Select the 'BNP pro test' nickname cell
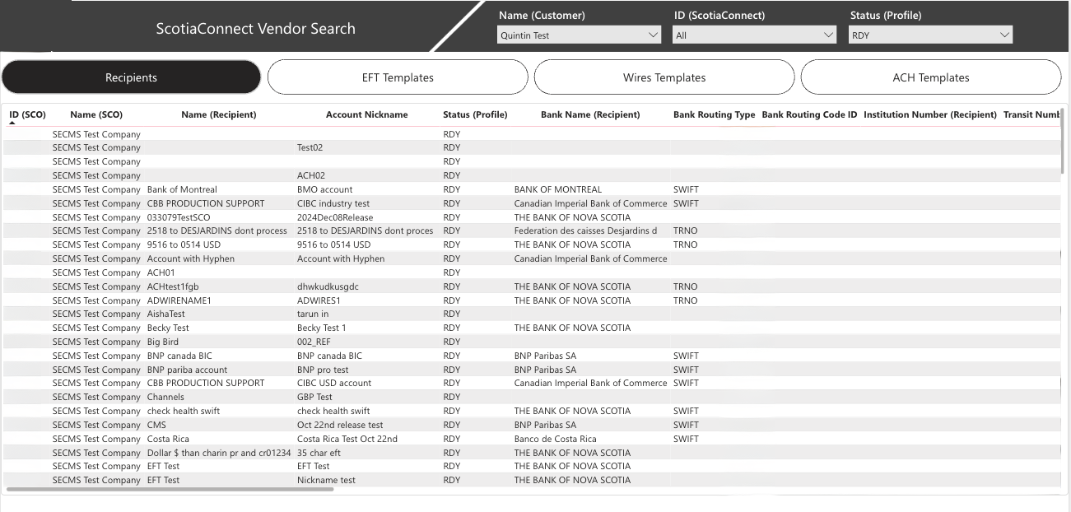This screenshot has width=1071, height=512. (x=323, y=370)
